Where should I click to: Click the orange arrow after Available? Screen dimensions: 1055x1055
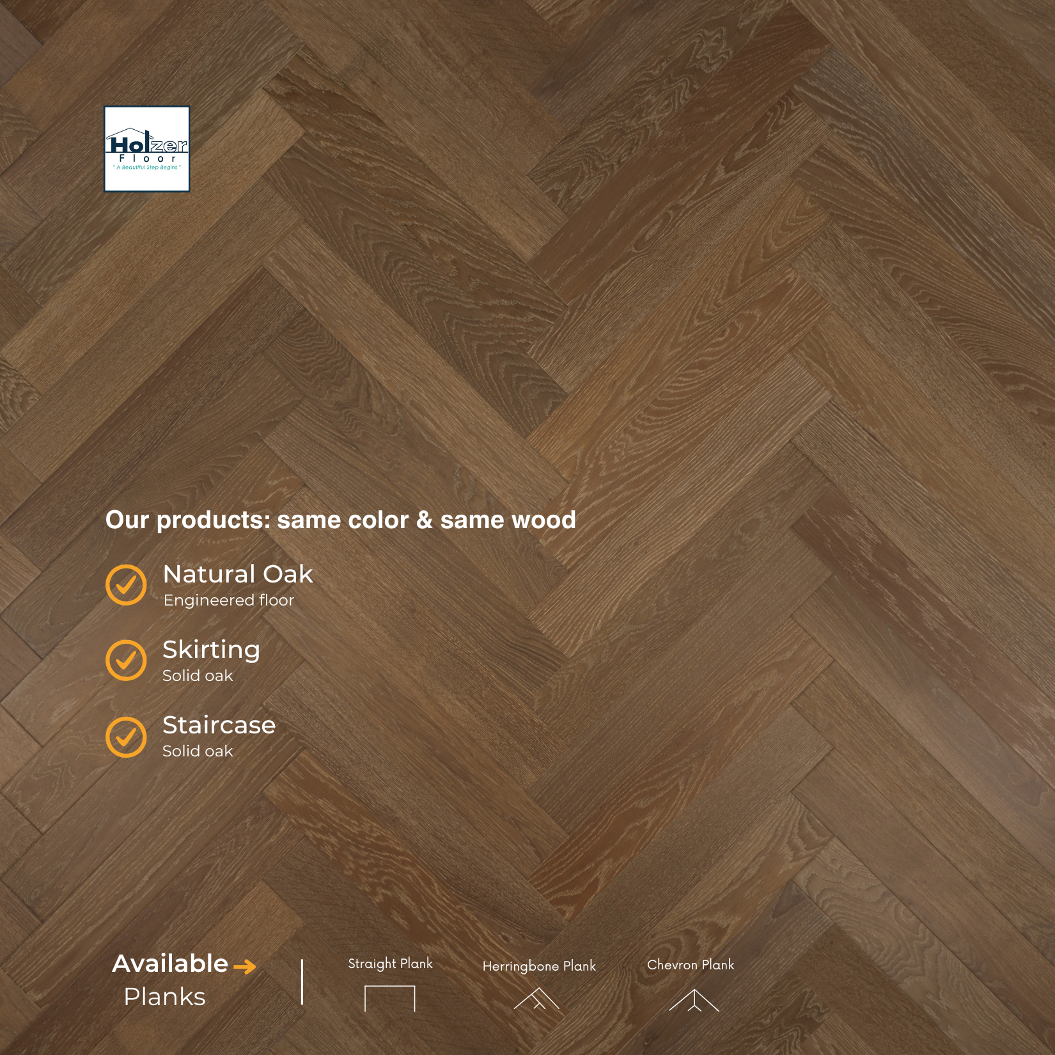(245, 966)
